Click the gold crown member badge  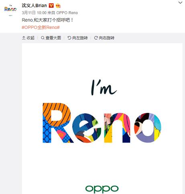58,6
